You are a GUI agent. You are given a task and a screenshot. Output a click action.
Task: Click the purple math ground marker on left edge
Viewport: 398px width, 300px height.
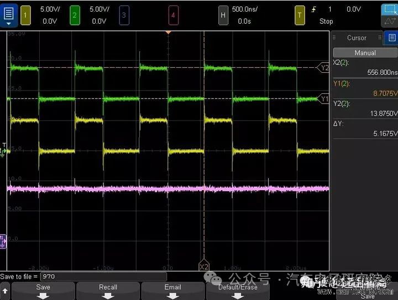coord(3,242)
